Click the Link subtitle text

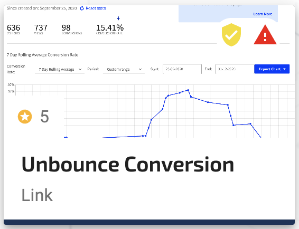click(x=37, y=195)
